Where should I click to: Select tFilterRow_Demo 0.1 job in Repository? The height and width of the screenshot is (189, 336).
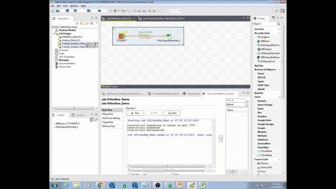(72, 37)
